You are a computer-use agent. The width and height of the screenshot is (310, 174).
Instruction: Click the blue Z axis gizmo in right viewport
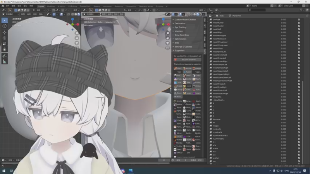tap(163, 19)
